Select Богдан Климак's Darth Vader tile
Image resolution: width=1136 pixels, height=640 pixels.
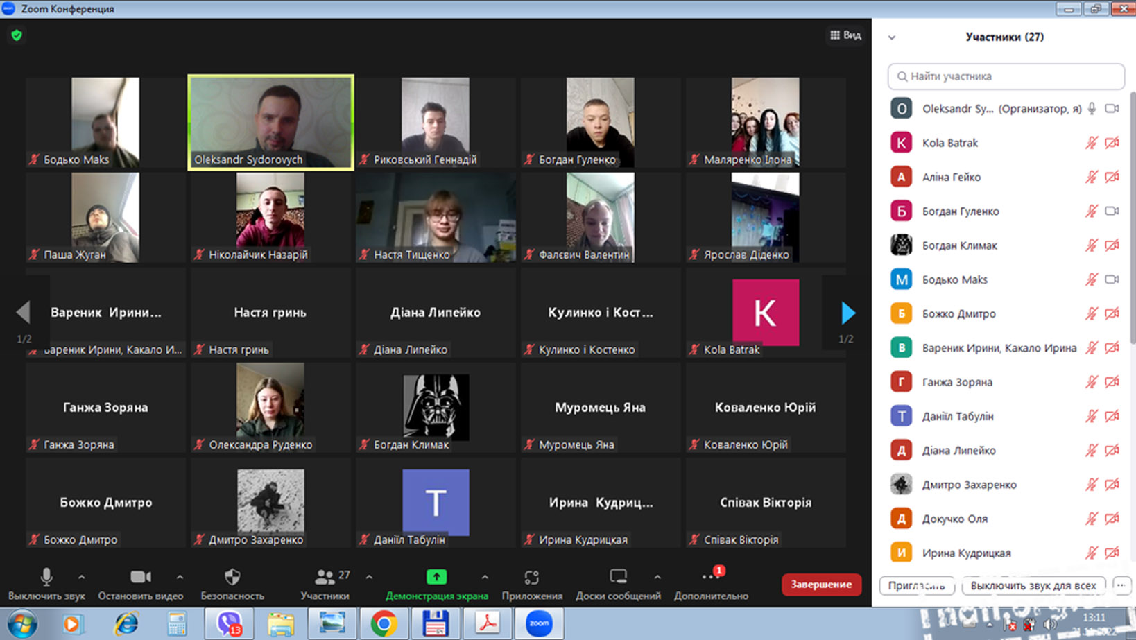point(436,407)
